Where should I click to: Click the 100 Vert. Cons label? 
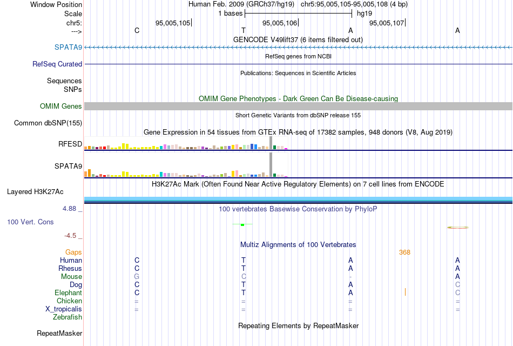pyautogui.click(x=30, y=222)
